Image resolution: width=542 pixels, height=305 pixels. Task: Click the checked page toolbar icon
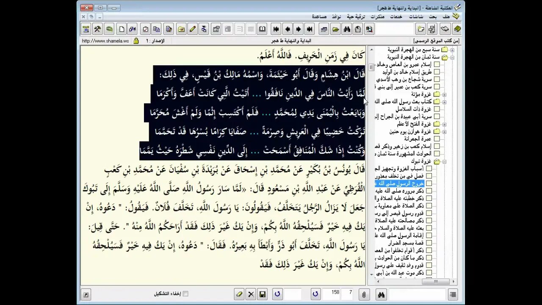coord(145,29)
